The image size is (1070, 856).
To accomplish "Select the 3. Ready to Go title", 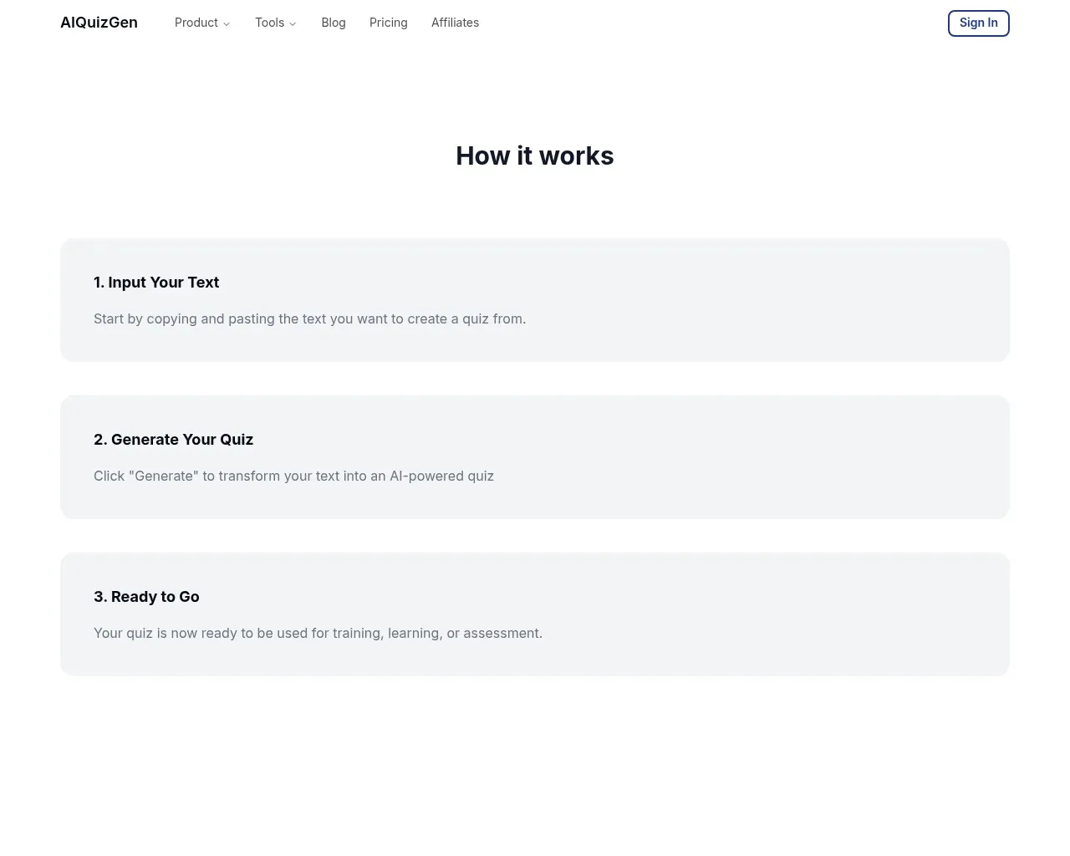I will pos(146,597).
